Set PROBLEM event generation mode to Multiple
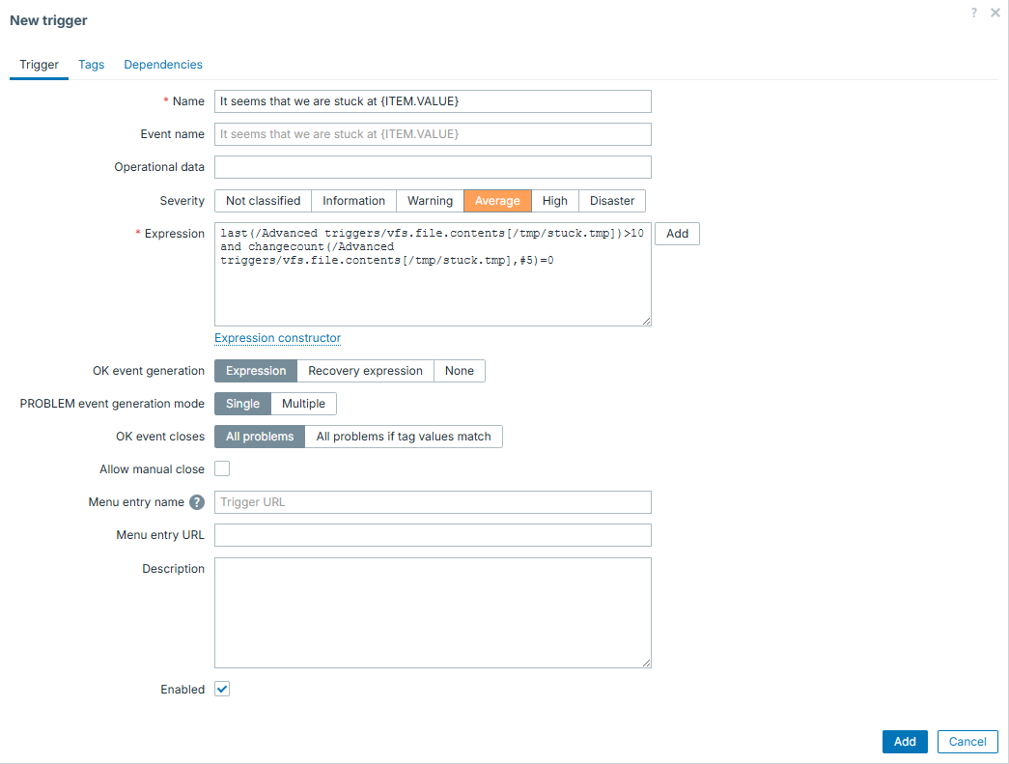Screen dimensions: 1009x764 pyautogui.click(x=303, y=404)
